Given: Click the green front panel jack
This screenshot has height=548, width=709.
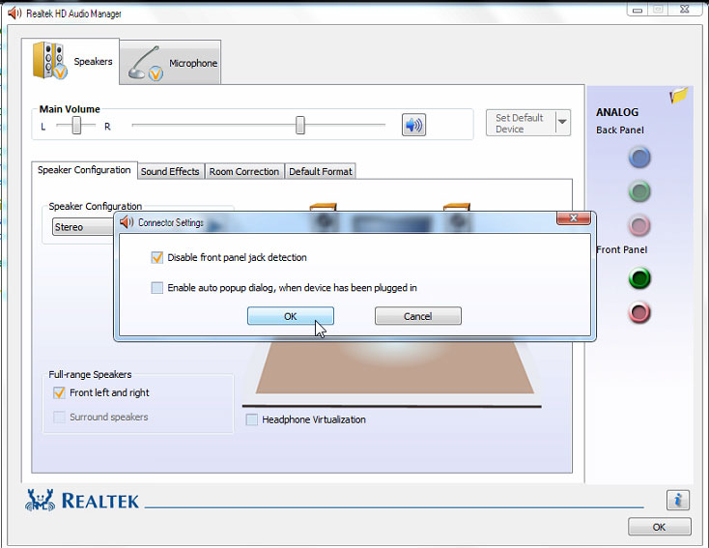Looking at the screenshot, I should [x=638, y=279].
